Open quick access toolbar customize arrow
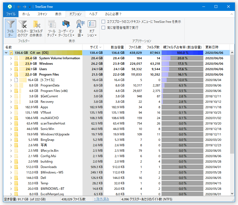This screenshot has height=205, width=238. pos(30,7)
